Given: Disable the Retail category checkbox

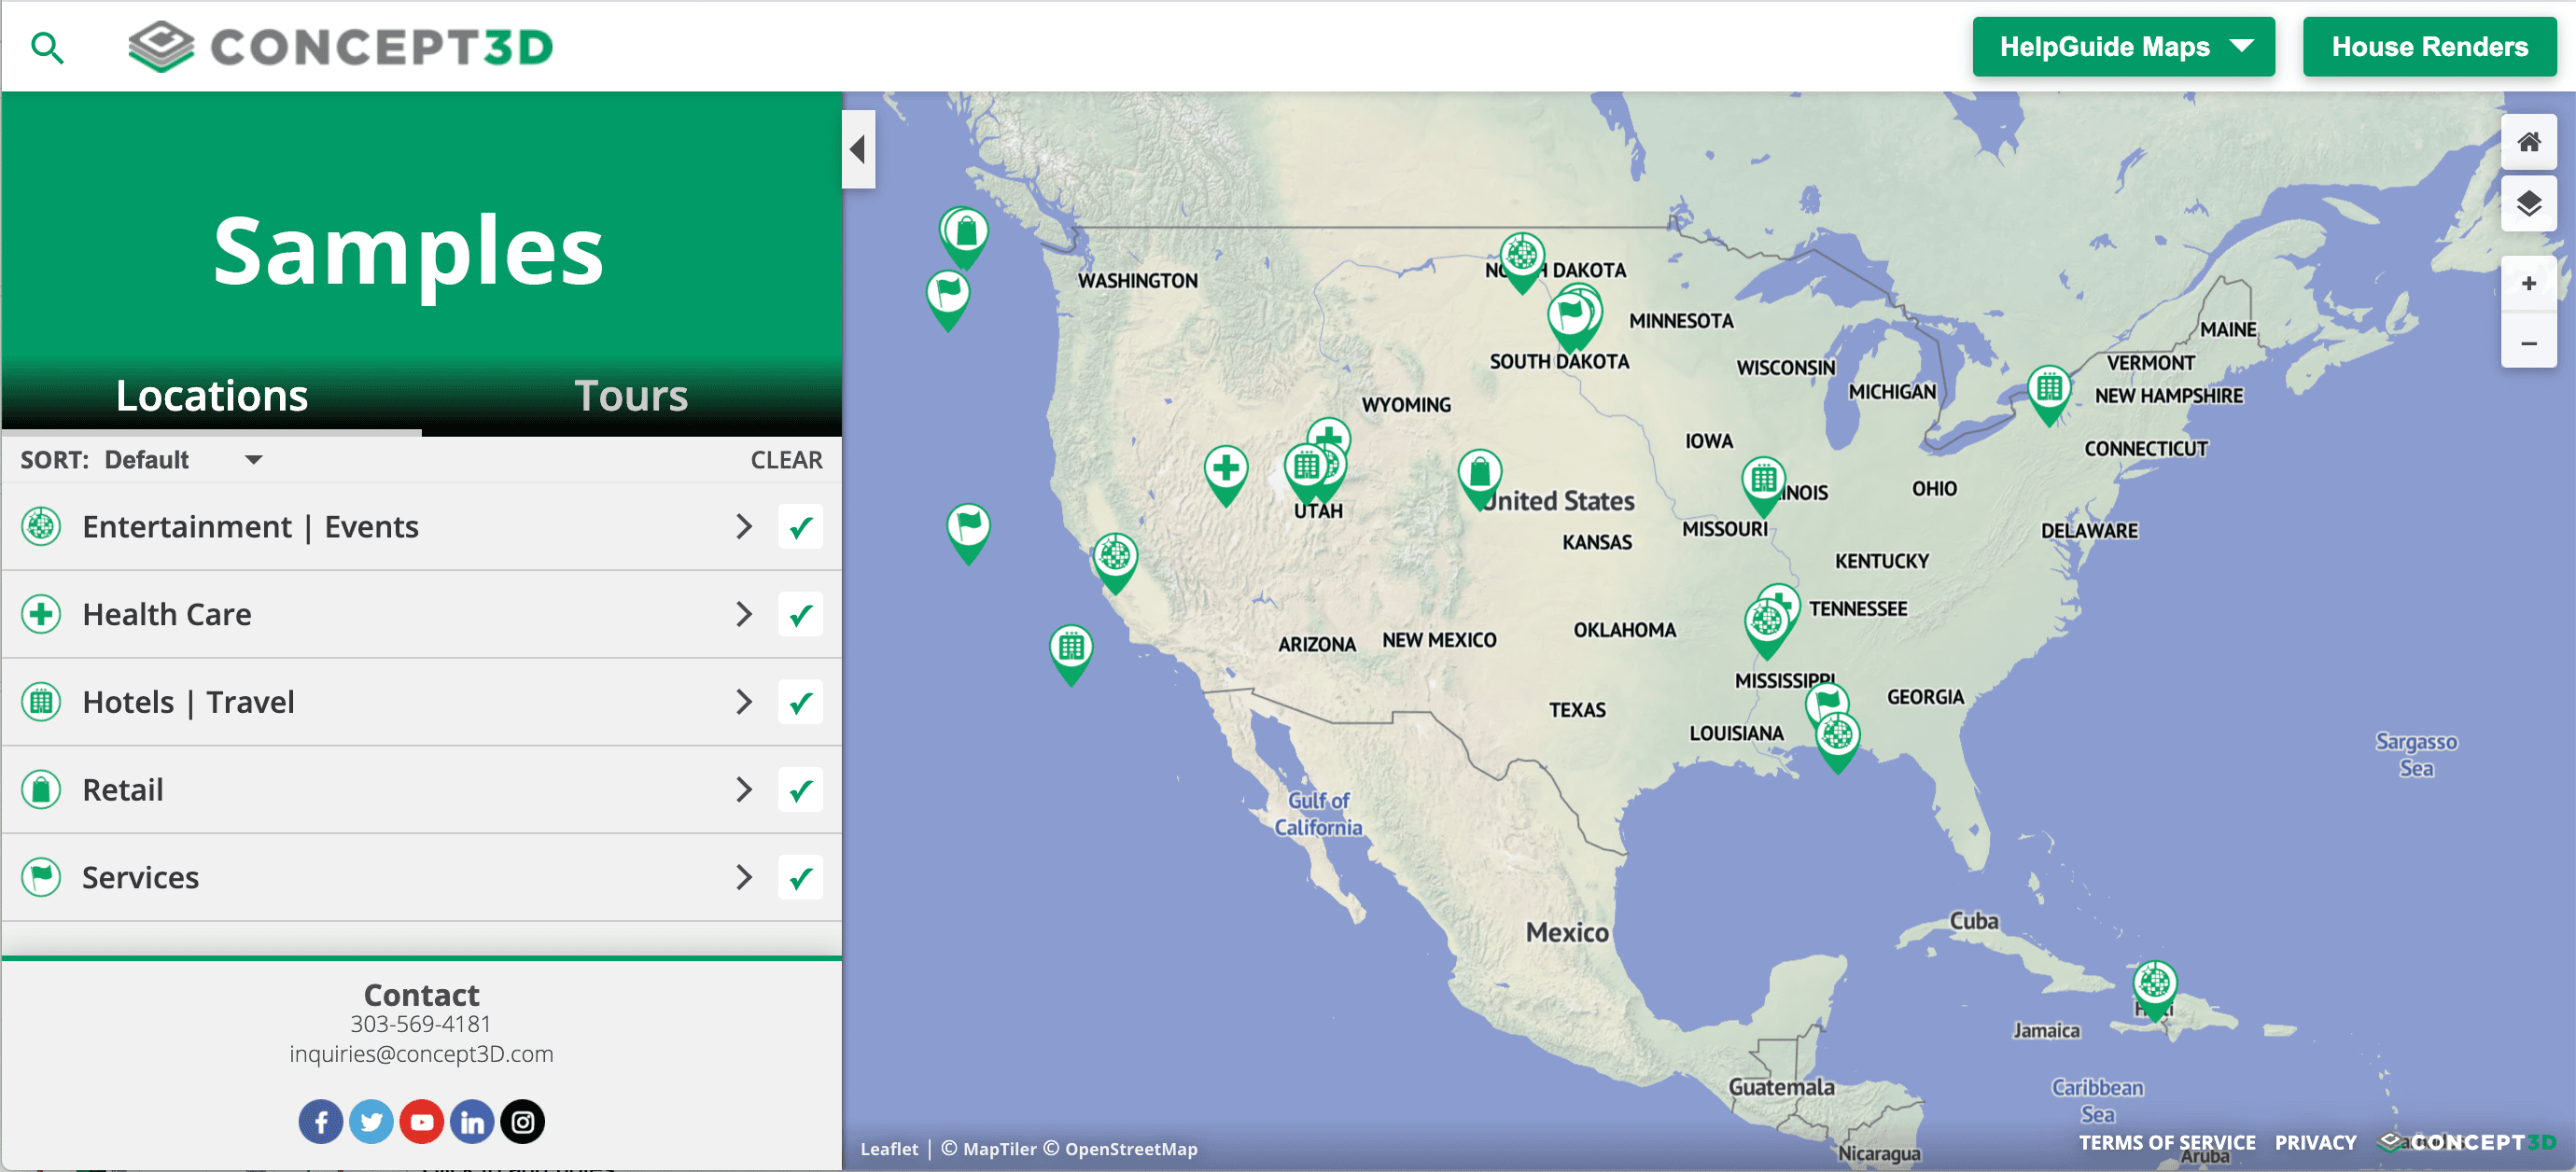Looking at the screenshot, I should (x=800, y=789).
